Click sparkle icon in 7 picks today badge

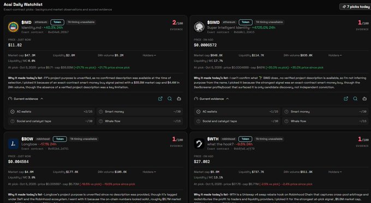pos(344,7)
